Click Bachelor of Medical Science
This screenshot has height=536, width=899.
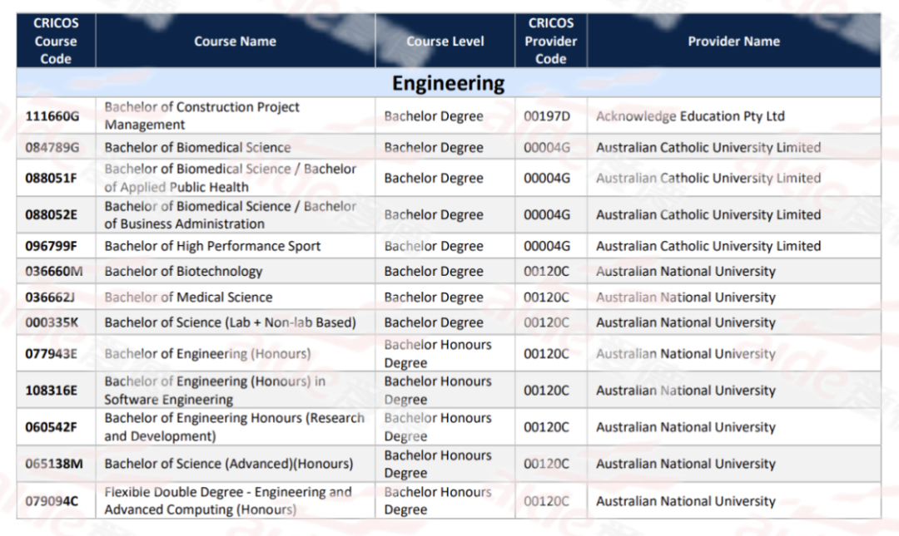click(189, 298)
